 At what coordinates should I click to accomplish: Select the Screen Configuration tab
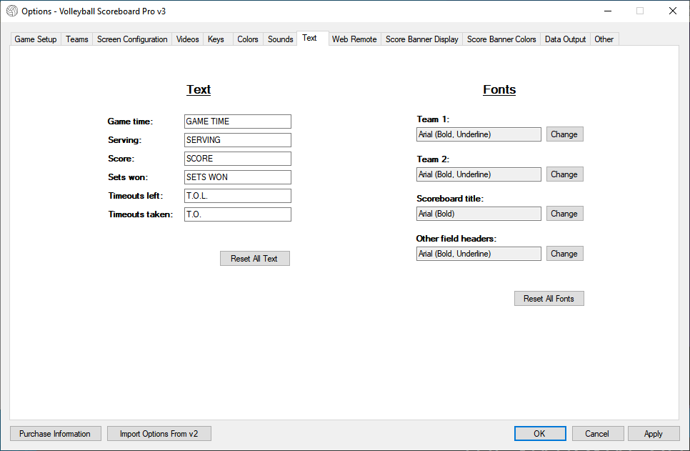132,39
